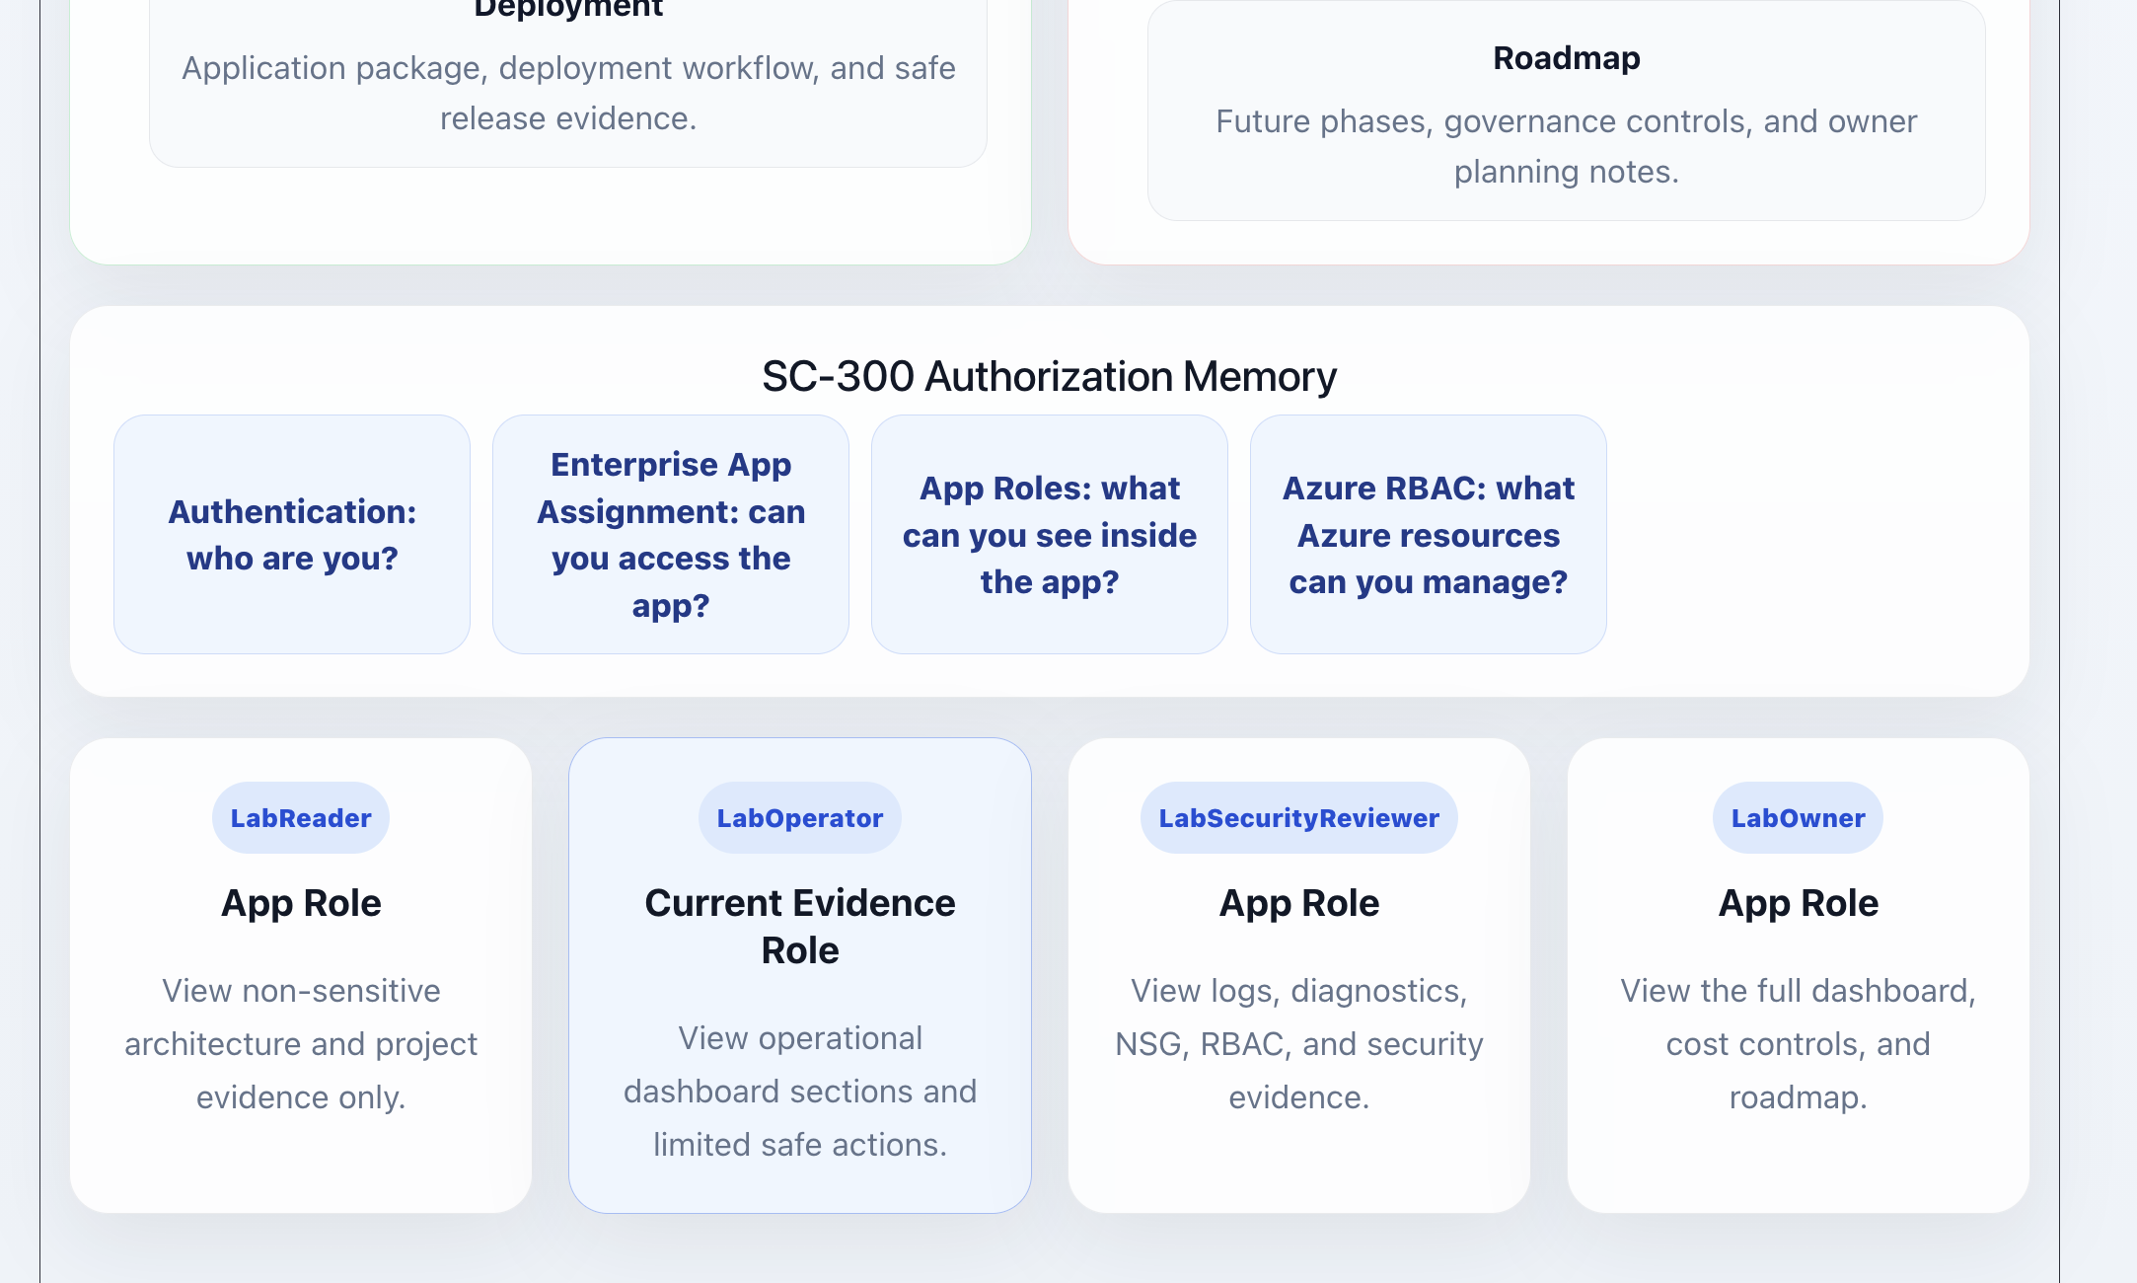This screenshot has width=2137, height=1283.
Task: Click 'App Role' title under LabReader
Action: coord(301,903)
